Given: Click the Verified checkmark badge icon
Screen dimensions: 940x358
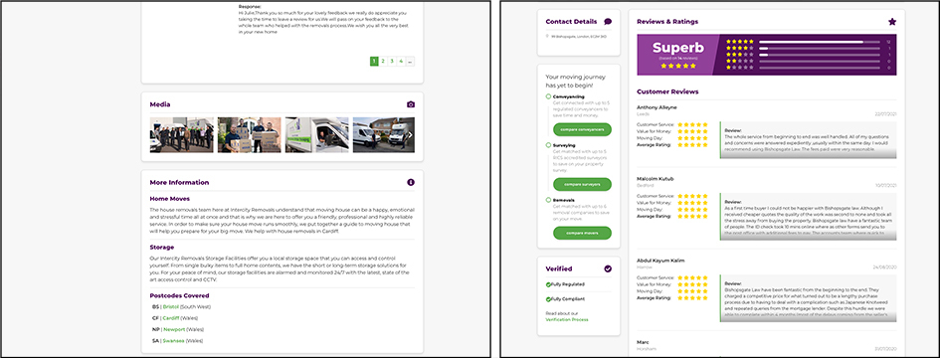Looking at the screenshot, I should (608, 268).
